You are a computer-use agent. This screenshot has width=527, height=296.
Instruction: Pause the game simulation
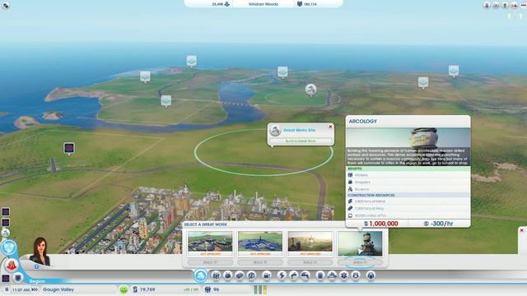click(7, 289)
